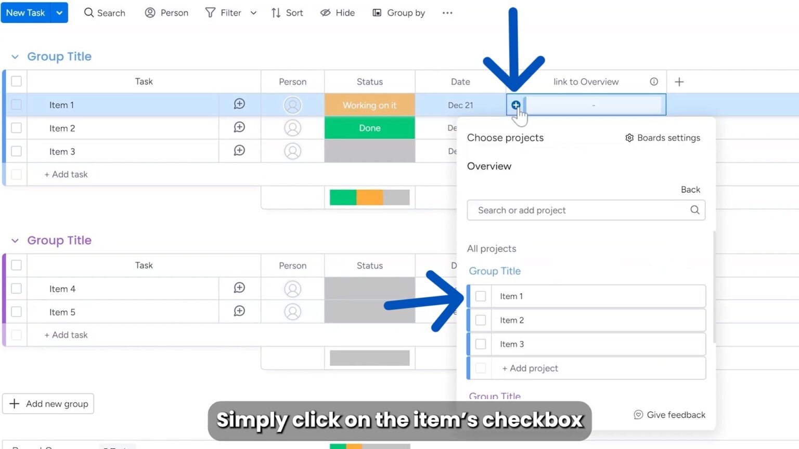
Task: Click the Add new group button
Action: pos(48,404)
